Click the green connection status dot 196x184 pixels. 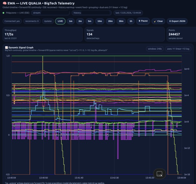pyautogui.click(x=3, y=13)
